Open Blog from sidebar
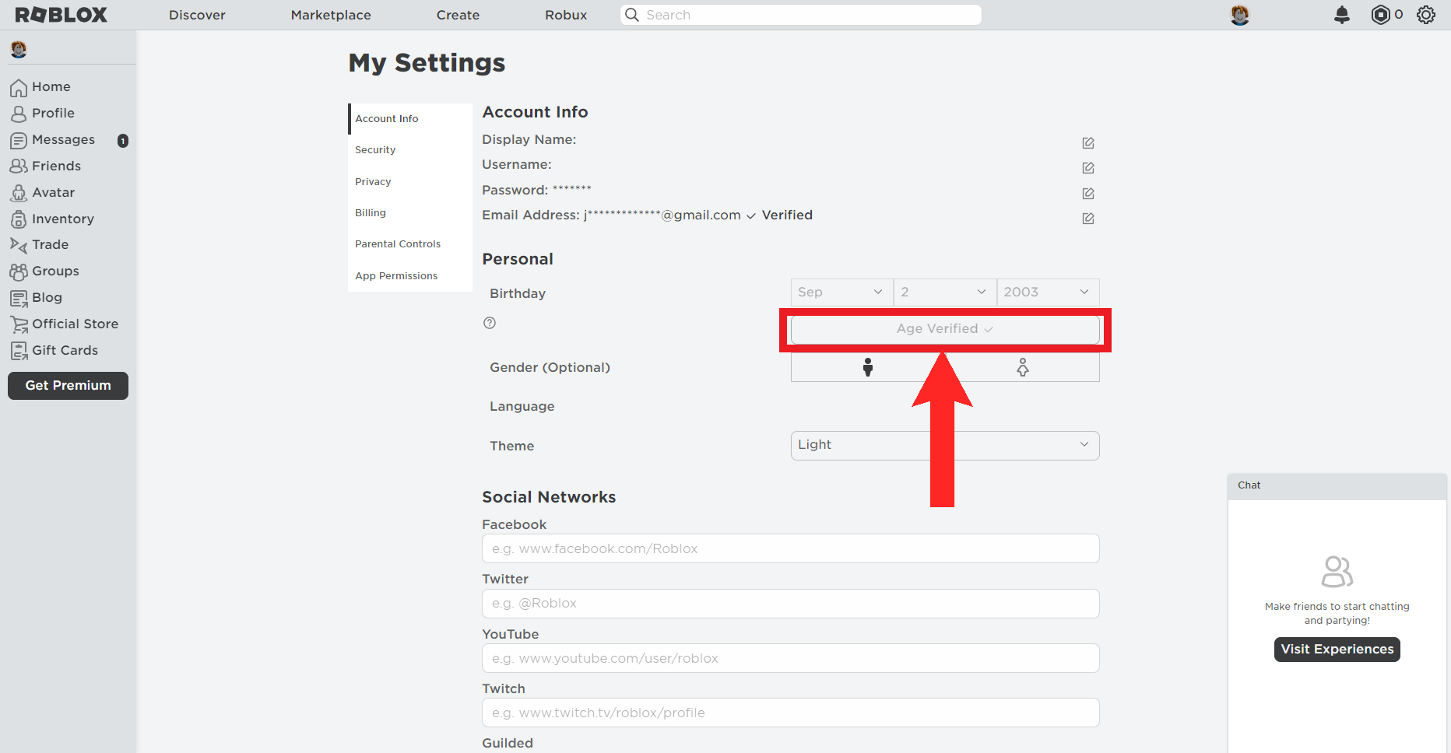Image resolution: width=1451 pixels, height=753 pixels. pyautogui.click(x=36, y=298)
